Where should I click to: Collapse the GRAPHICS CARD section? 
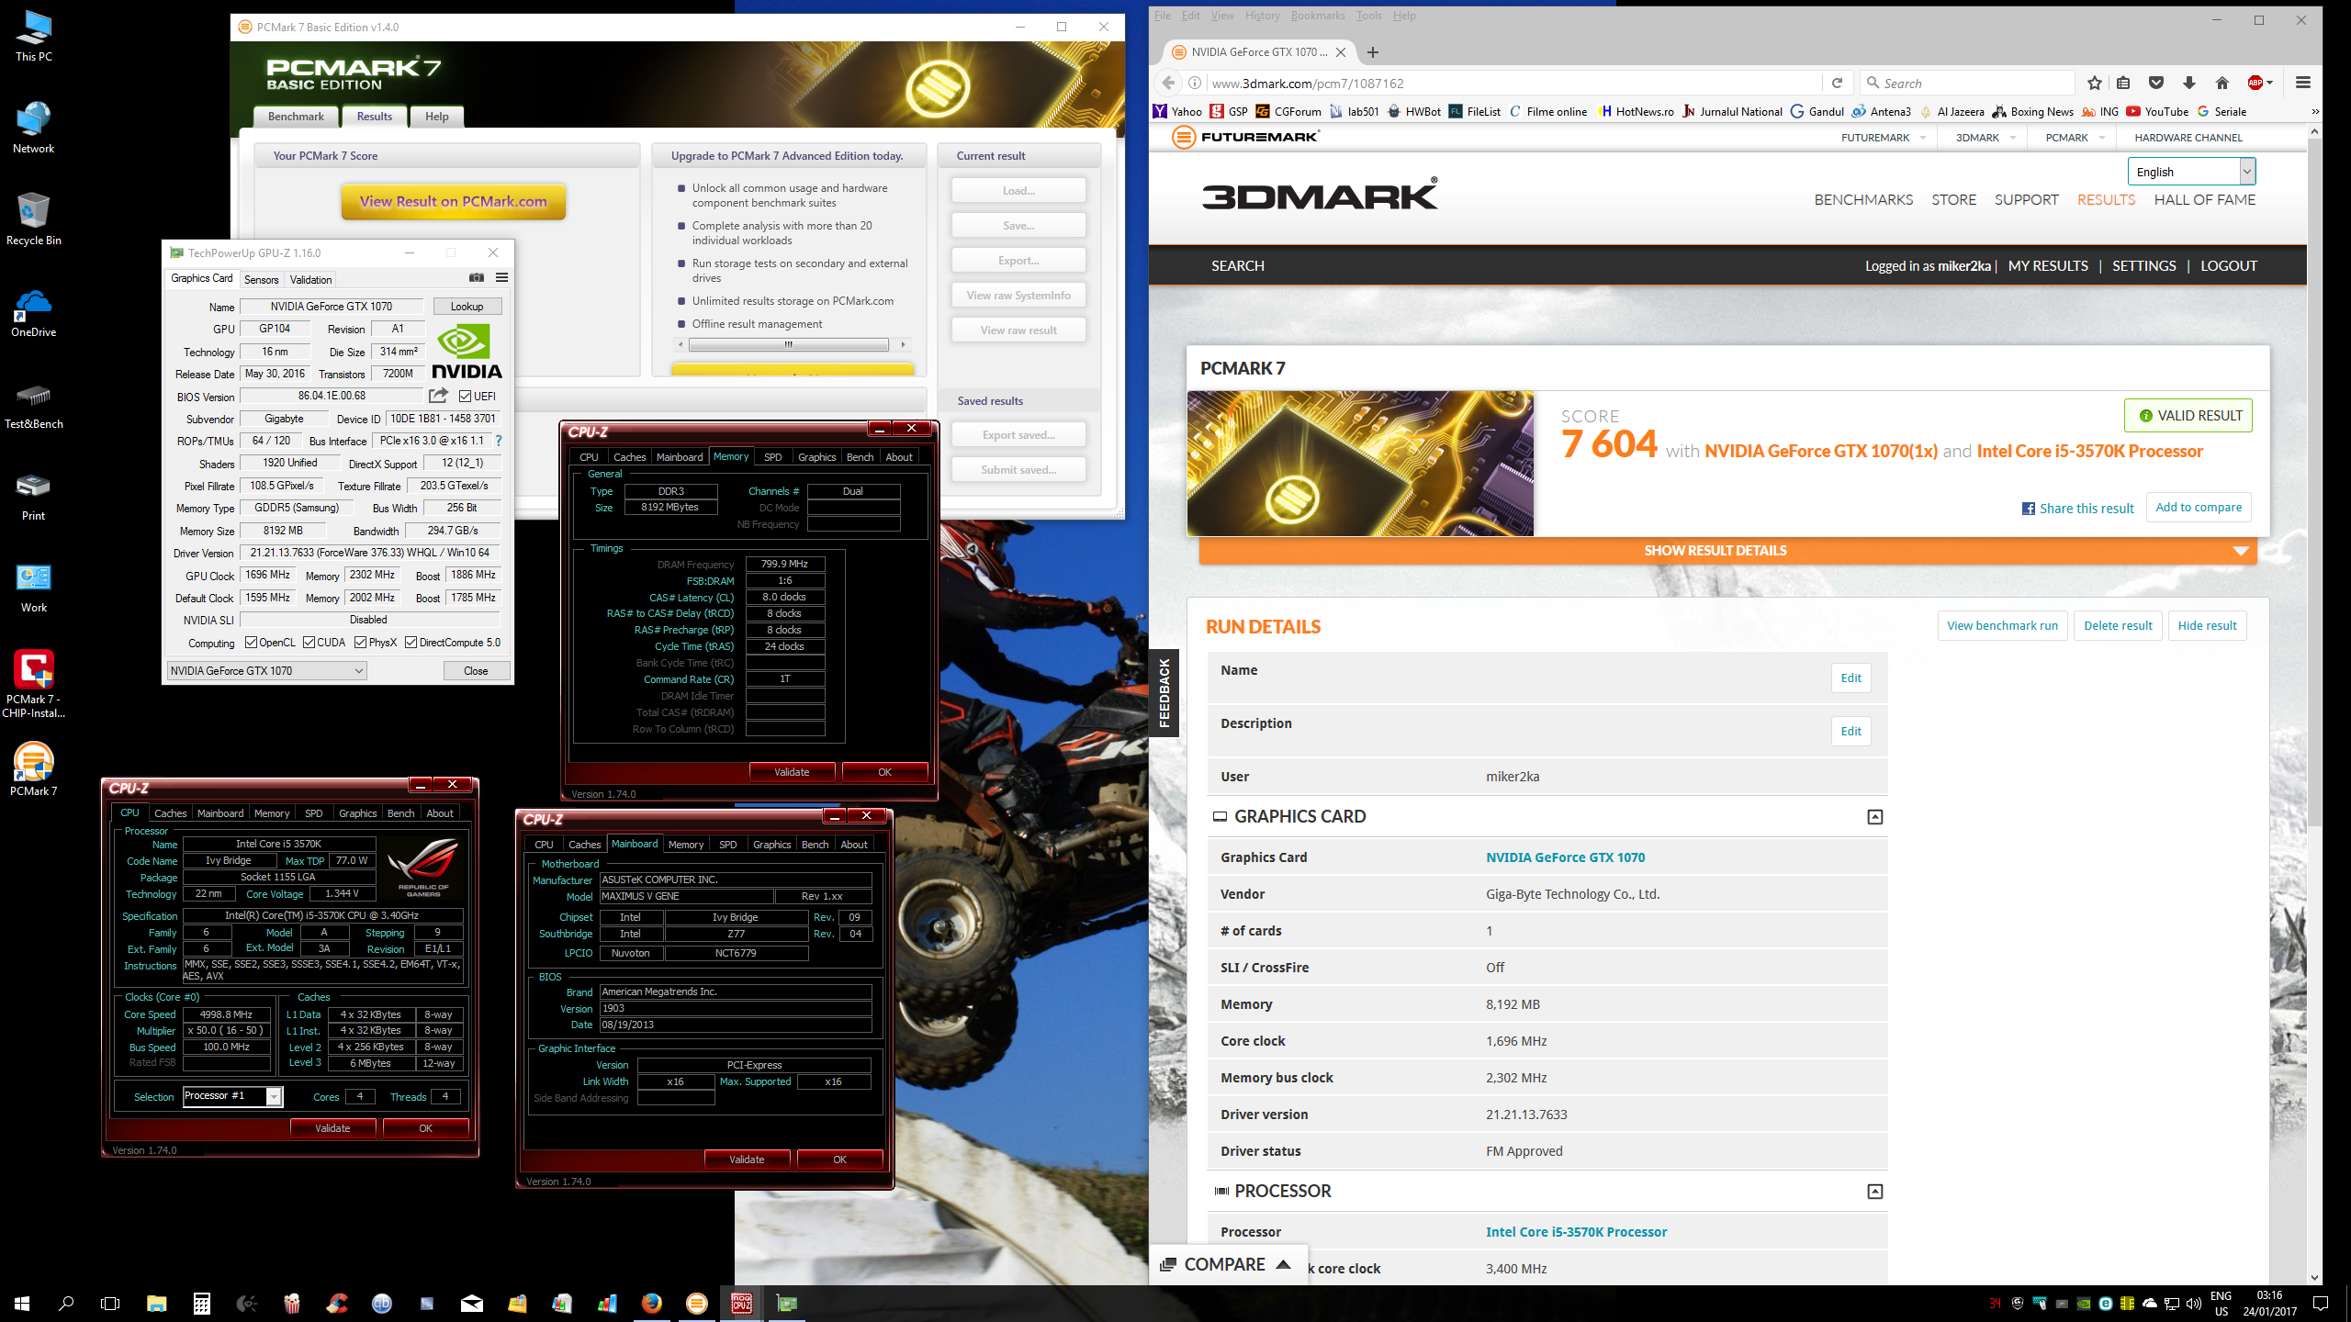[x=1875, y=817]
